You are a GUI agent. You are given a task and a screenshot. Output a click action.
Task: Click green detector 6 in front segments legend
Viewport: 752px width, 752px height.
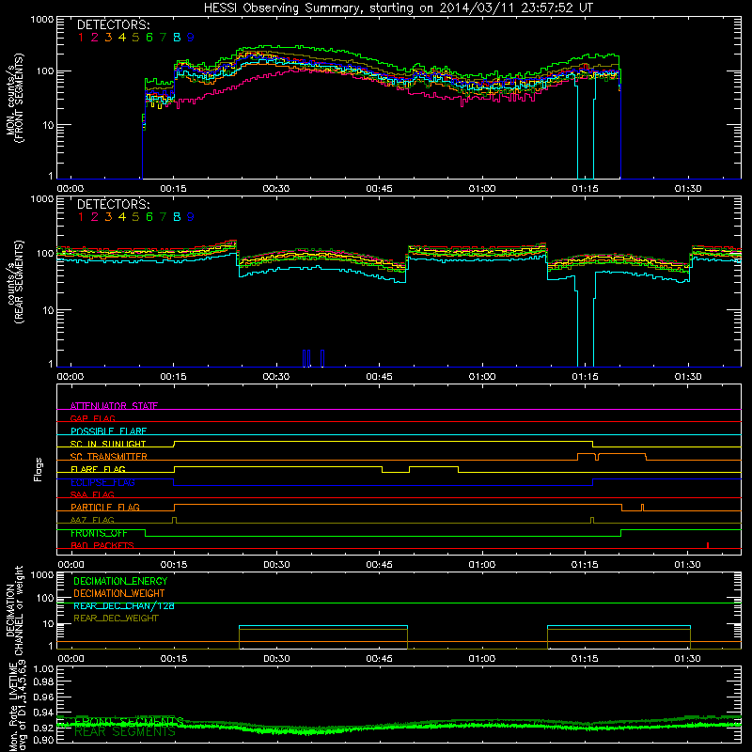[149, 38]
